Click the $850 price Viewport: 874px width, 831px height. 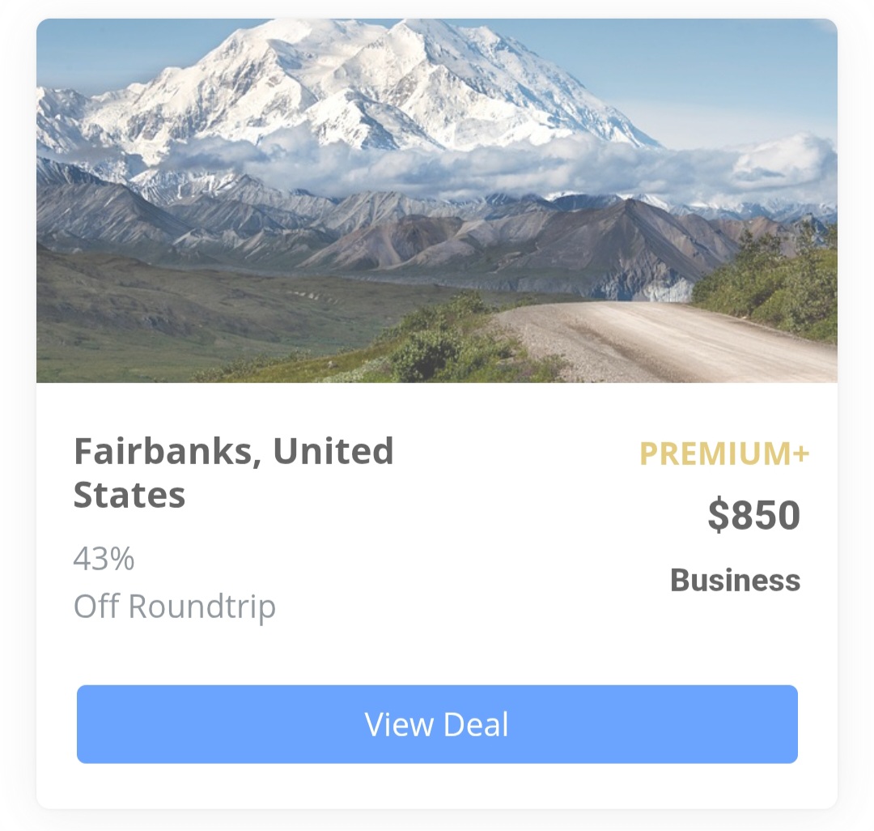753,515
